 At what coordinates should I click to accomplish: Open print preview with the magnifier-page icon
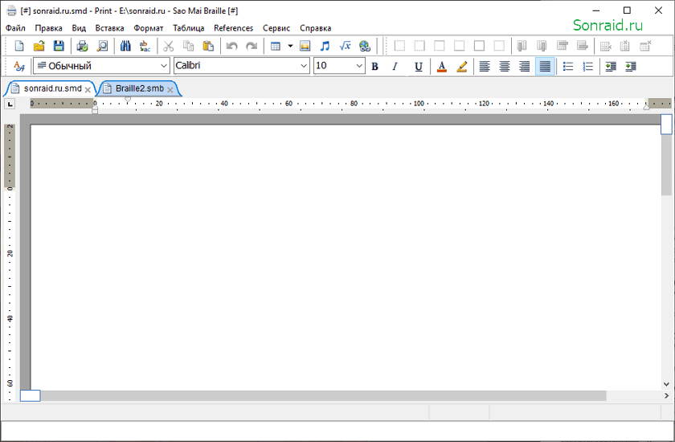coord(102,46)
